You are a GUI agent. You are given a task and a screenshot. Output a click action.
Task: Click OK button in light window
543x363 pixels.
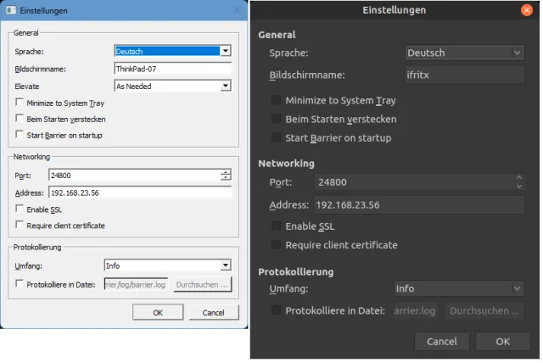coord(158,312)
